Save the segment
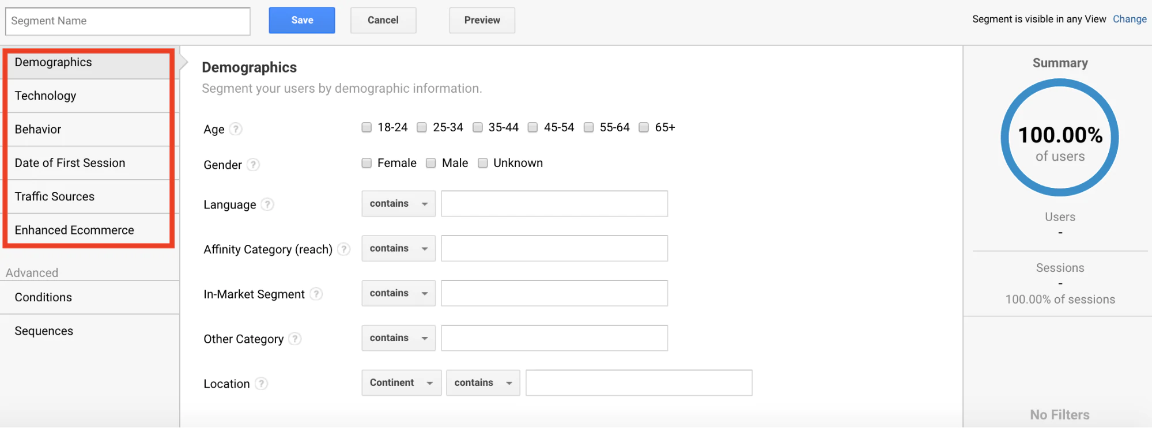The width and height of the screenshot is (1152, 428). click(302, 20)
